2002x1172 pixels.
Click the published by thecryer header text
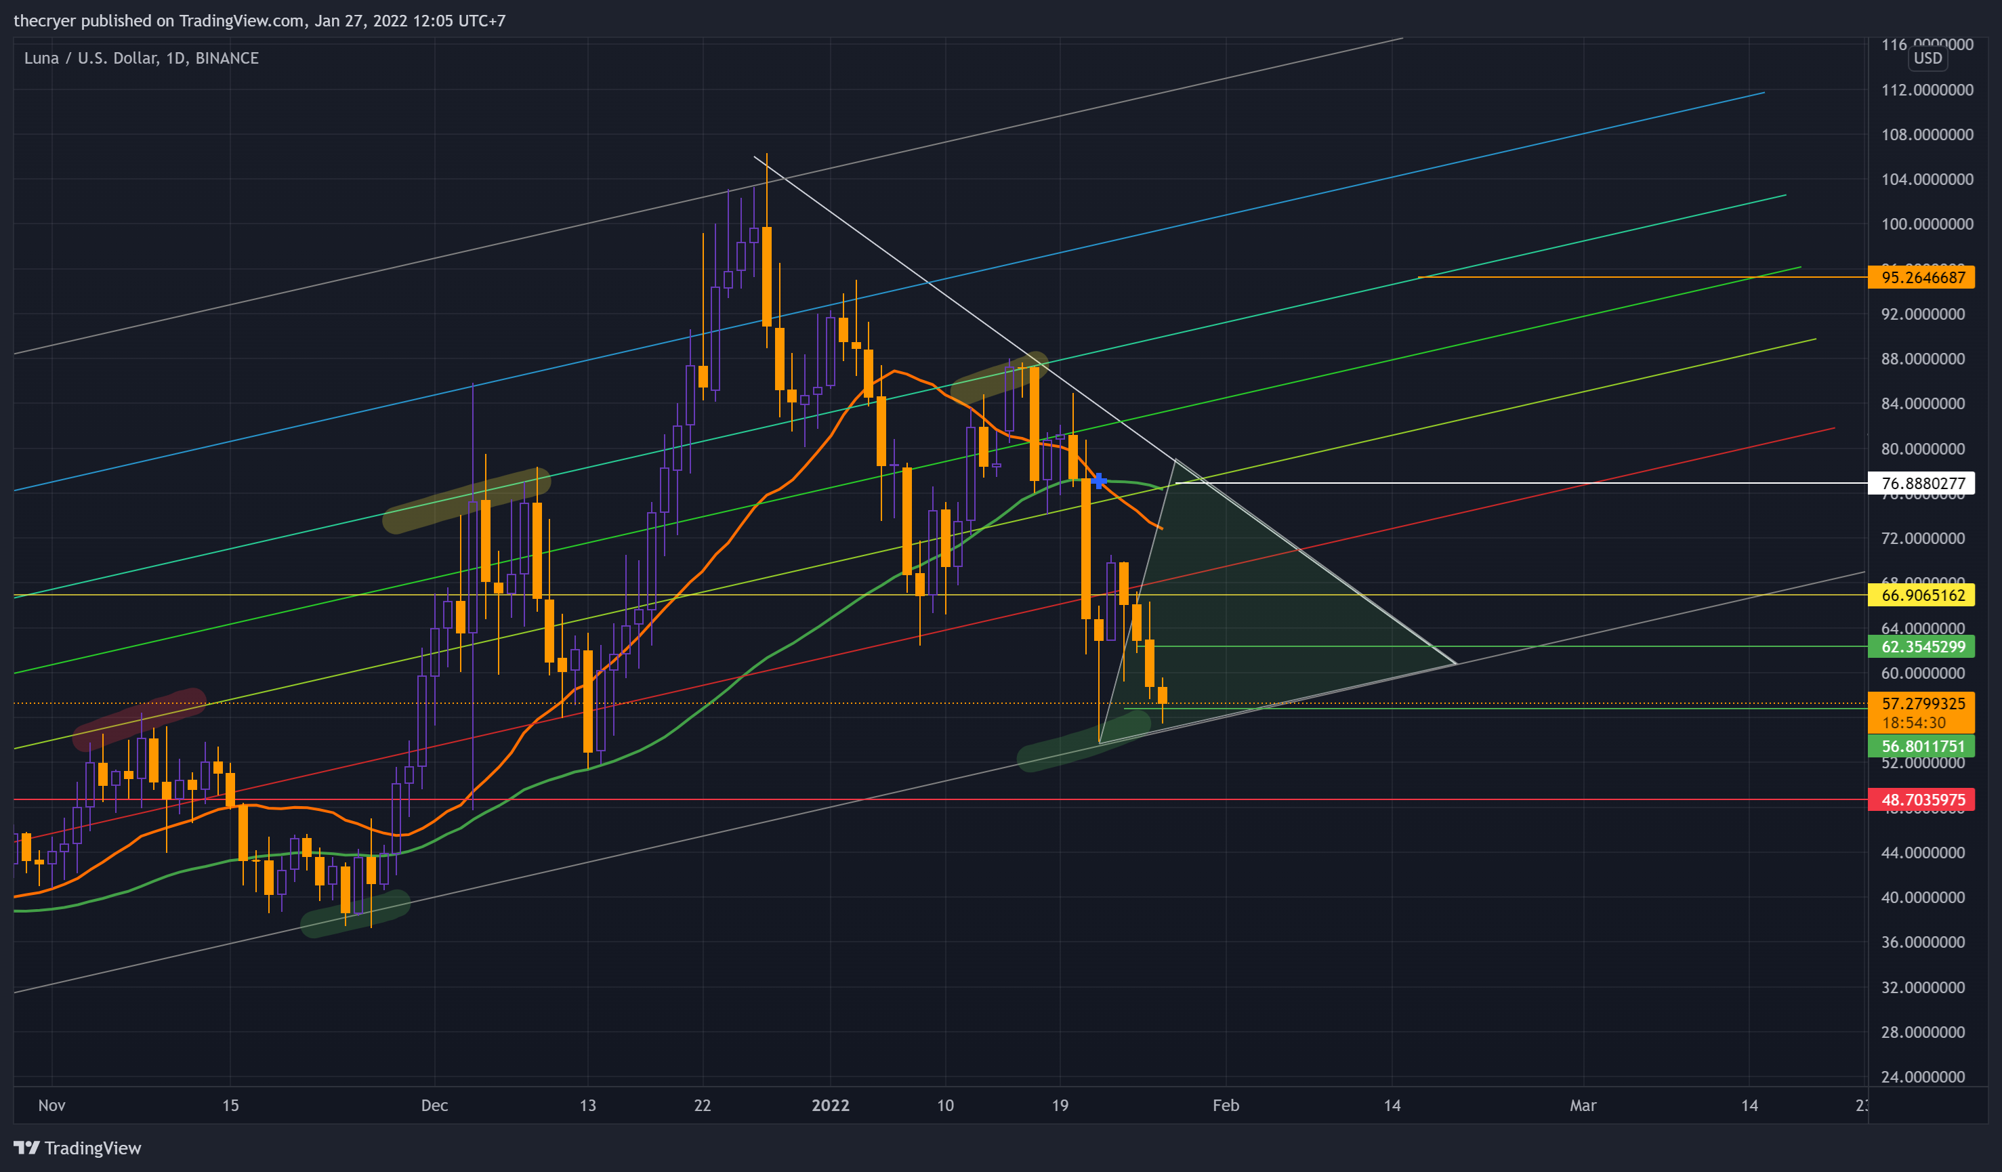259,20
